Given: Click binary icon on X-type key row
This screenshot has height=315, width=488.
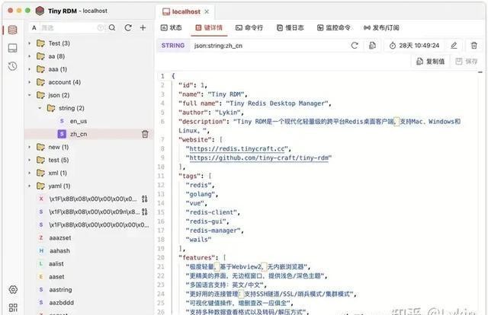Looking at the screenshot, I should click(x=144, y=199).
